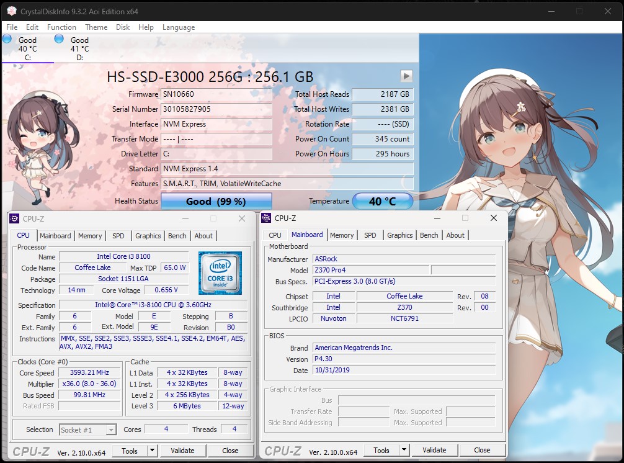Image resolution: width=624 pixels, height=463 pixels.
Task: Click the CPU-Z icon in left window title bar
Action: pos(14,218)
